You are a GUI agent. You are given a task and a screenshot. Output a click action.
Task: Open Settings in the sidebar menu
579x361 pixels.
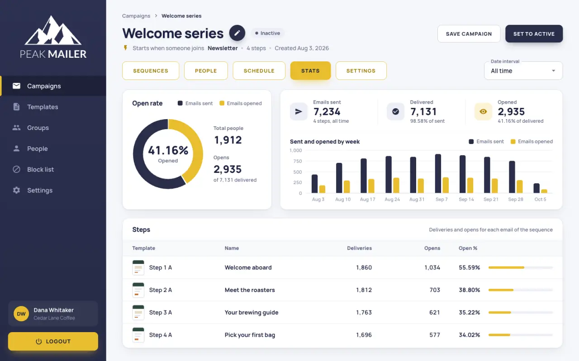(x=53, y=190)
